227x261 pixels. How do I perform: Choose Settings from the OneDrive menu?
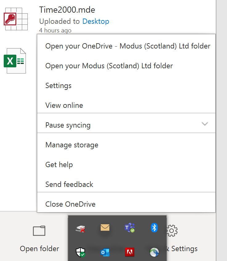point(126,86)
